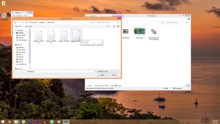
Task: Click the Cancel button
Action: click(114, 75)
